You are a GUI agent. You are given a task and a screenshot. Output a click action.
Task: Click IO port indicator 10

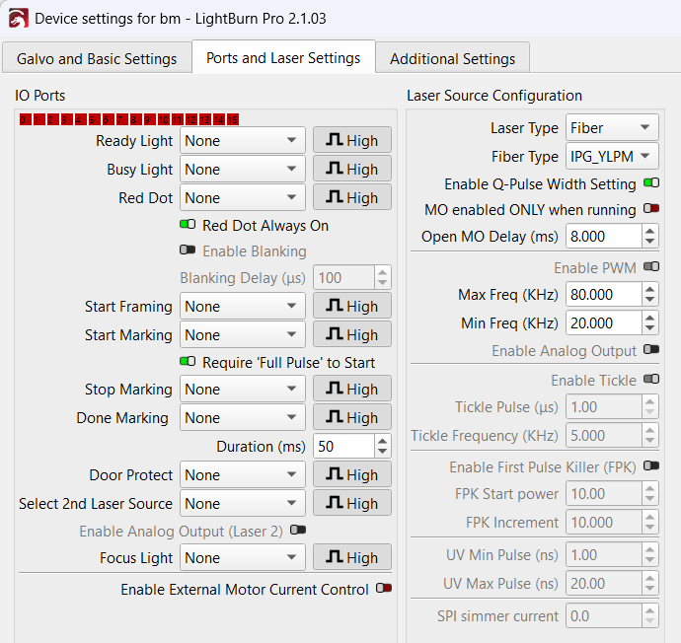point(163,119)
